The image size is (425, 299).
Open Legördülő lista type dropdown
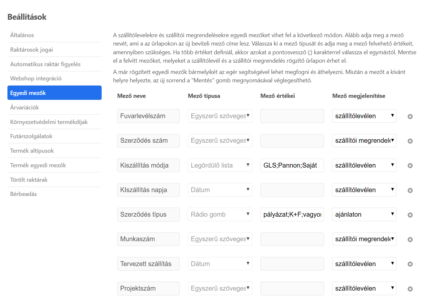point(220,165)
